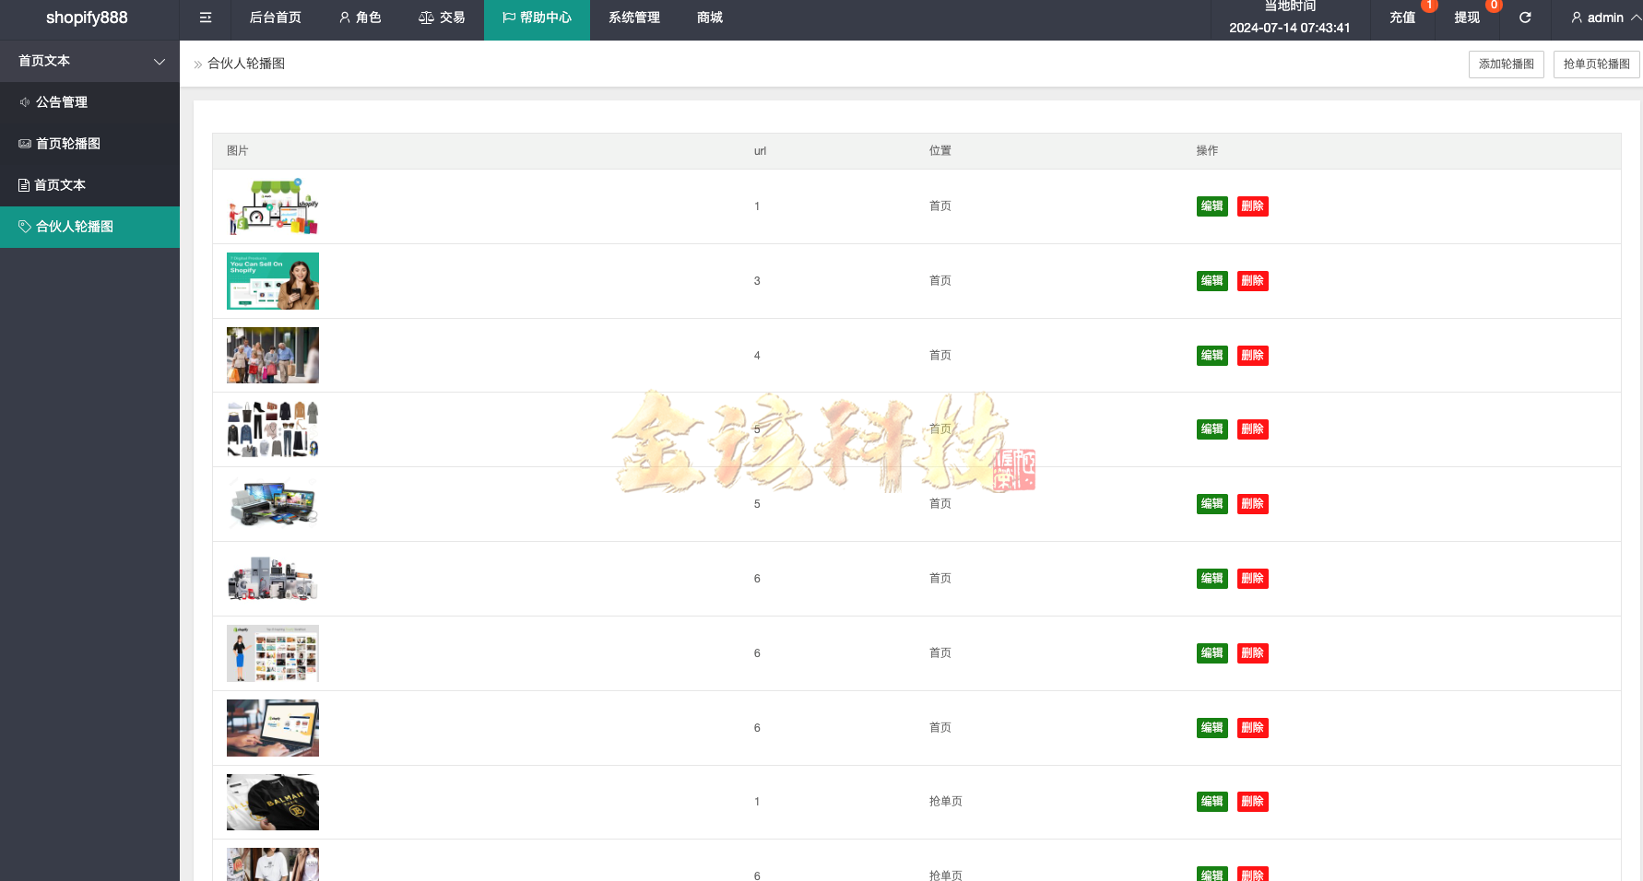The height and width of the screenshot is (881, 1643).
Task: Click the first carousel image thumbnail
Action: click(272, 206)
